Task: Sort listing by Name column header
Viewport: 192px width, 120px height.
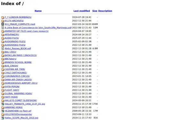Action: (x=38, y=11)
